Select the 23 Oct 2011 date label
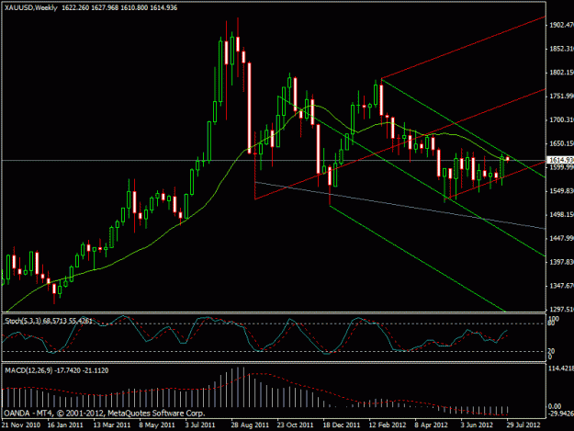 [295, 425]
